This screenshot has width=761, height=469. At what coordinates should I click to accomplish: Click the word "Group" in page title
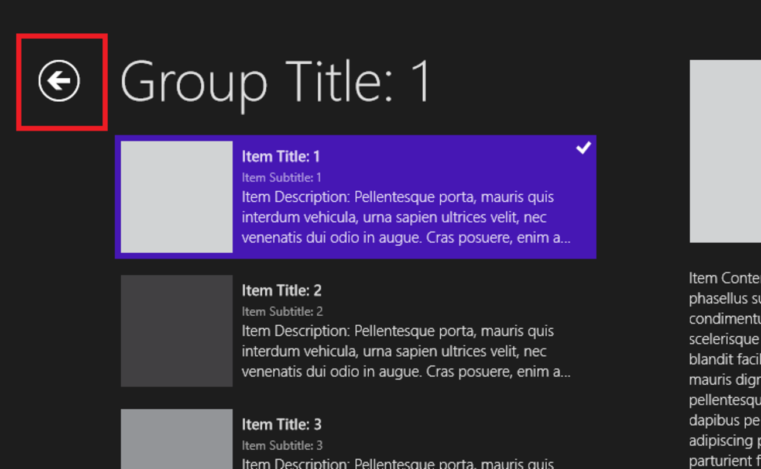click(193, 83)
